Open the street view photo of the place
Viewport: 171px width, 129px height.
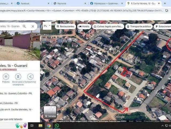[20, 45]
